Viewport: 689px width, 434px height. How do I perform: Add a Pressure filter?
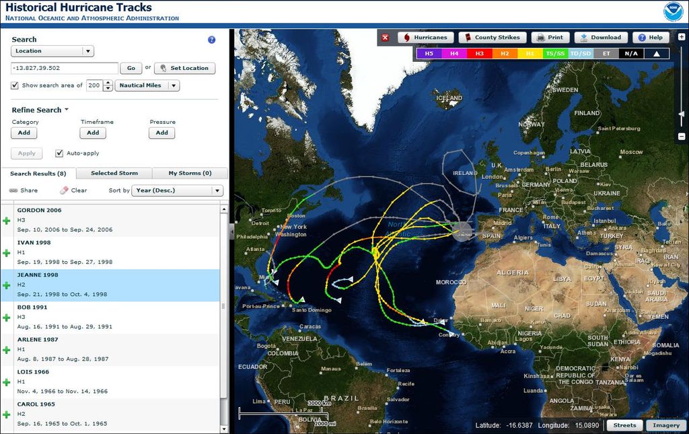[161, 133]
